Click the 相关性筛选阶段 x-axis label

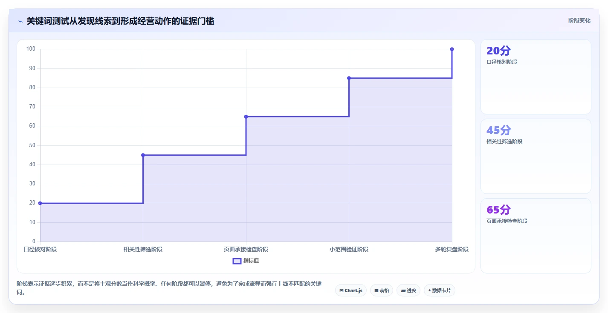coord(143,249)
